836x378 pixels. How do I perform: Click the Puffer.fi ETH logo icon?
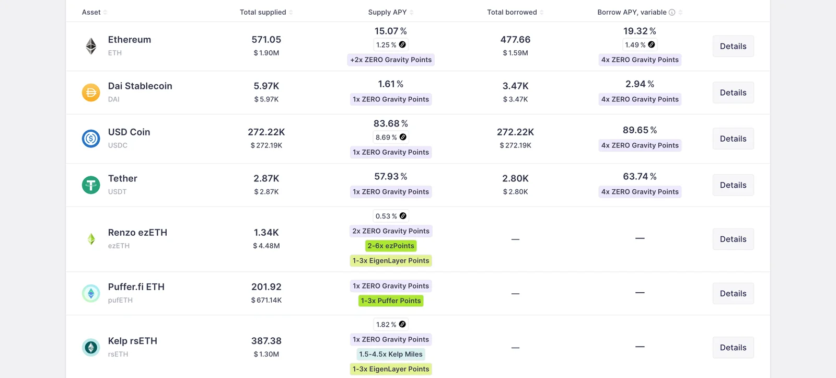(91, 293)
